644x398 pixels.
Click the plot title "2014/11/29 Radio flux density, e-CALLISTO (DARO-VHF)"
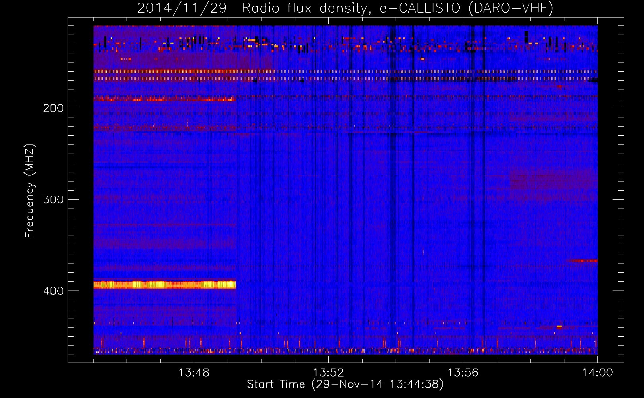[345, 8]
